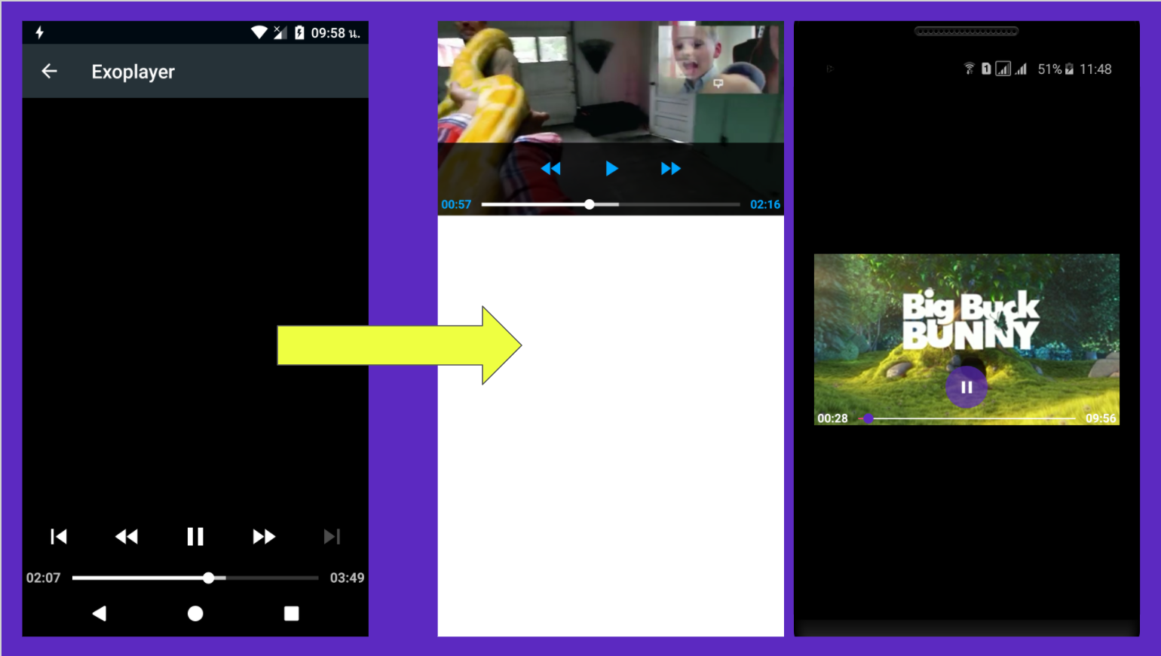1161x656 pixels.
Task: Play the video with blue play button
Action: (x=611, y=168)
